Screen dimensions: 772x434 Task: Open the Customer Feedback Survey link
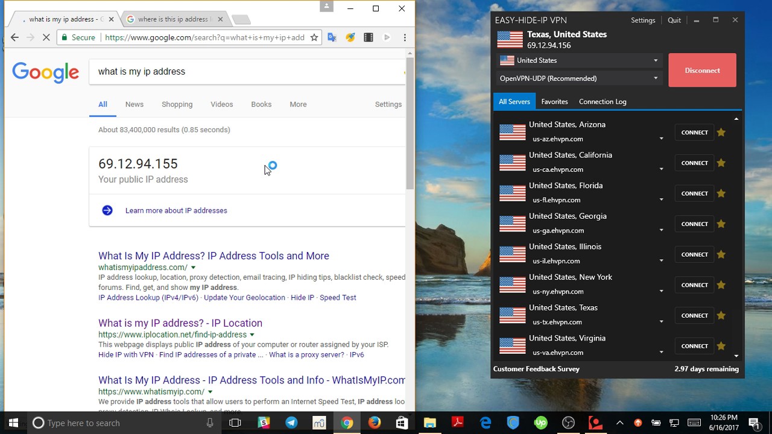pos(536,369)
